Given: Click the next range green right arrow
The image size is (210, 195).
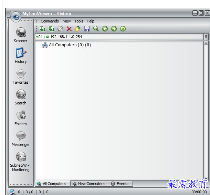Looking at the screenshot, I should [x=44, y=37].
